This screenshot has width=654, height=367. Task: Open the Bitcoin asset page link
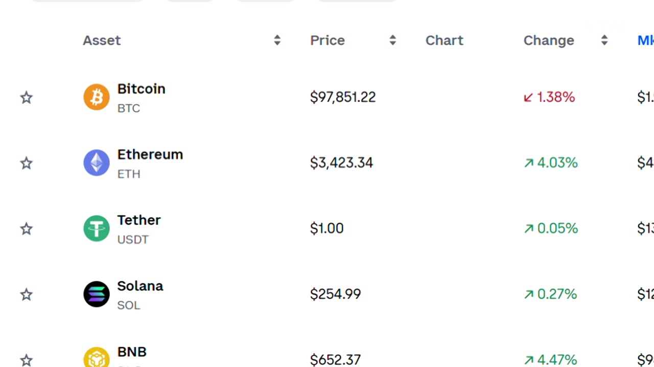pyautogui.click(x=141, y=89)
